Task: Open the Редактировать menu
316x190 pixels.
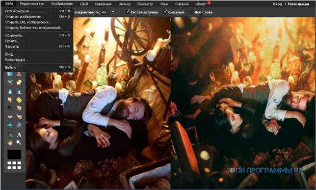Action: coord(32,4)
